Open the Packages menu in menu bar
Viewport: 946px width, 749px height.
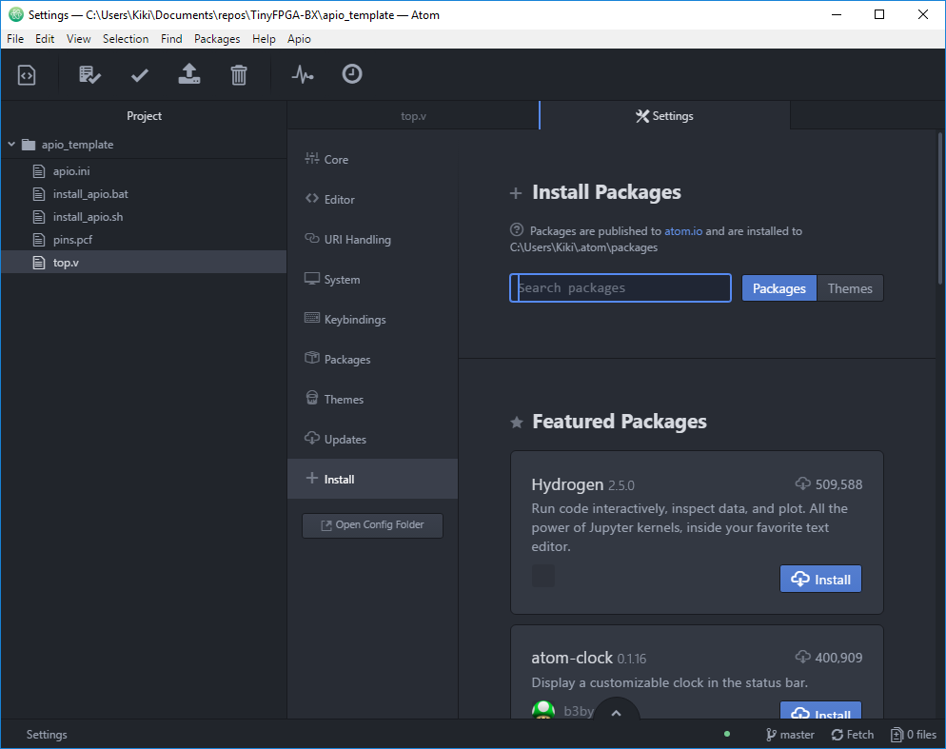(x=217, y=39)
